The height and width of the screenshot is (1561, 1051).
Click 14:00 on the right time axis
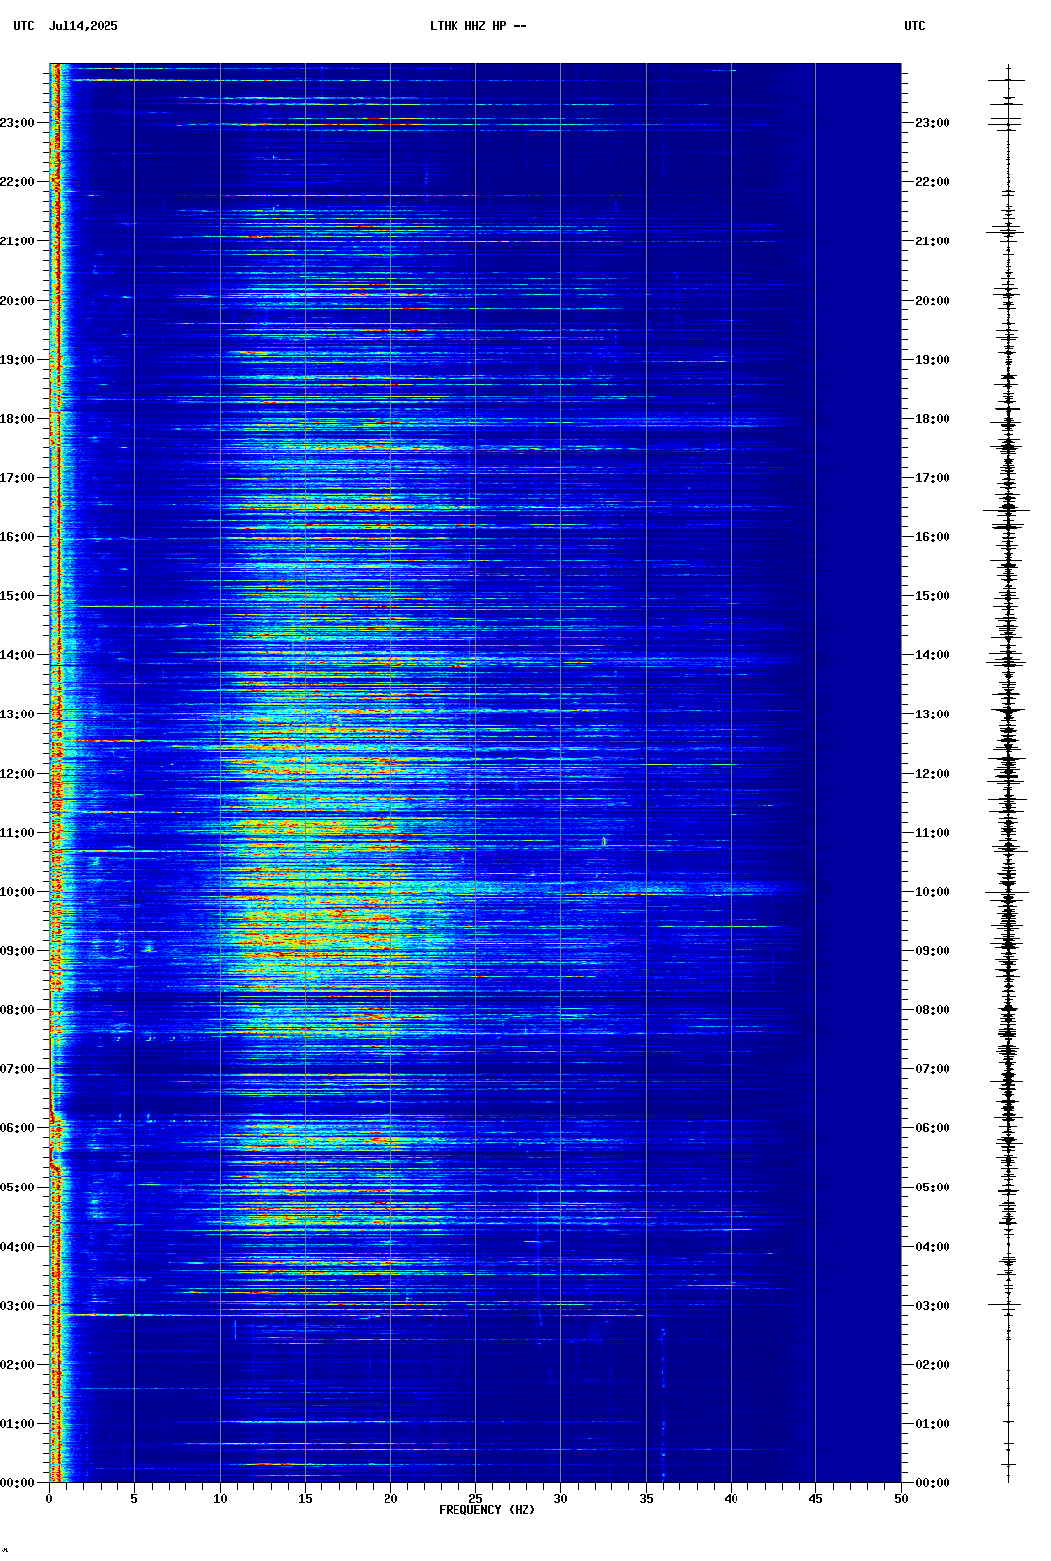tap(933, 655)
